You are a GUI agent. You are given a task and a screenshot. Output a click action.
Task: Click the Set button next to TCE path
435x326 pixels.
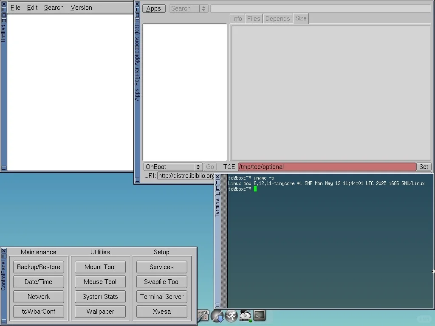click(424, 167)
